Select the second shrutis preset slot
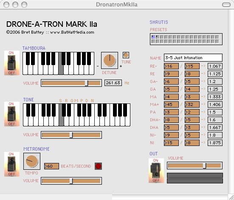Image resolution: width=234 pixels, height=200 pixels. (158, 37)
